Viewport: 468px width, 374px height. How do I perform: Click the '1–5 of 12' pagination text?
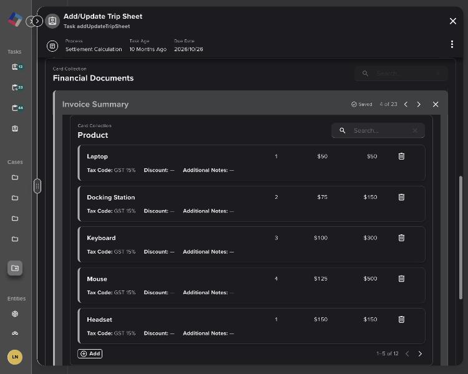(388, 353)
